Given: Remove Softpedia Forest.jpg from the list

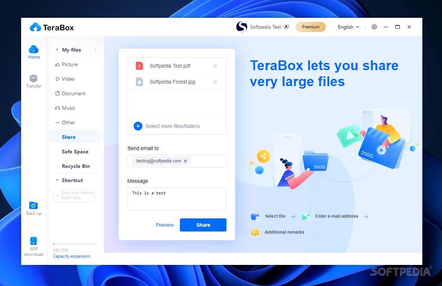Looking at the screenshot, I should pos(215,82).
